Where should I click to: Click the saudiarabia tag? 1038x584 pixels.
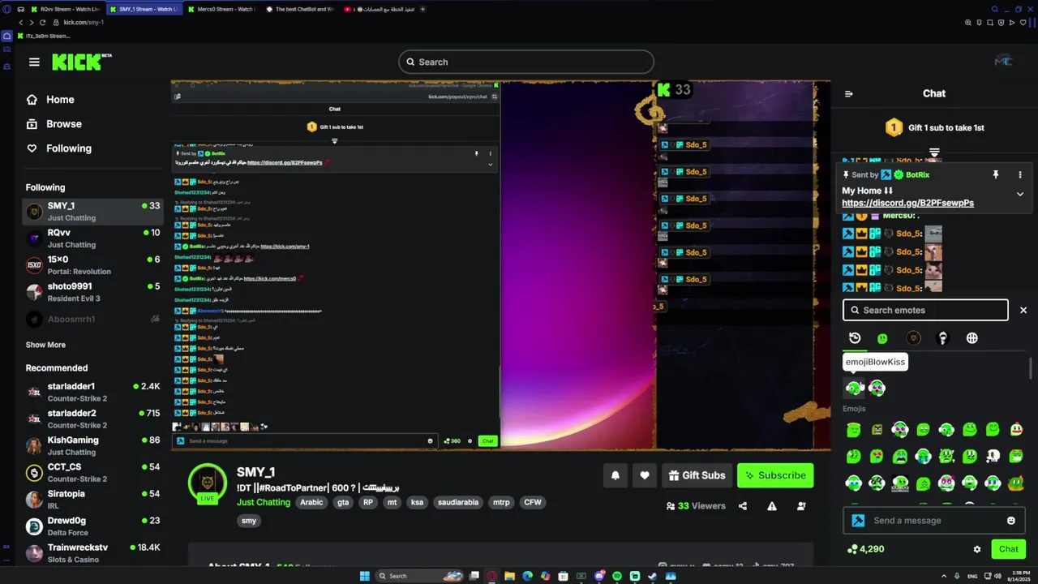pyautogui.click(x=458, y=502)
